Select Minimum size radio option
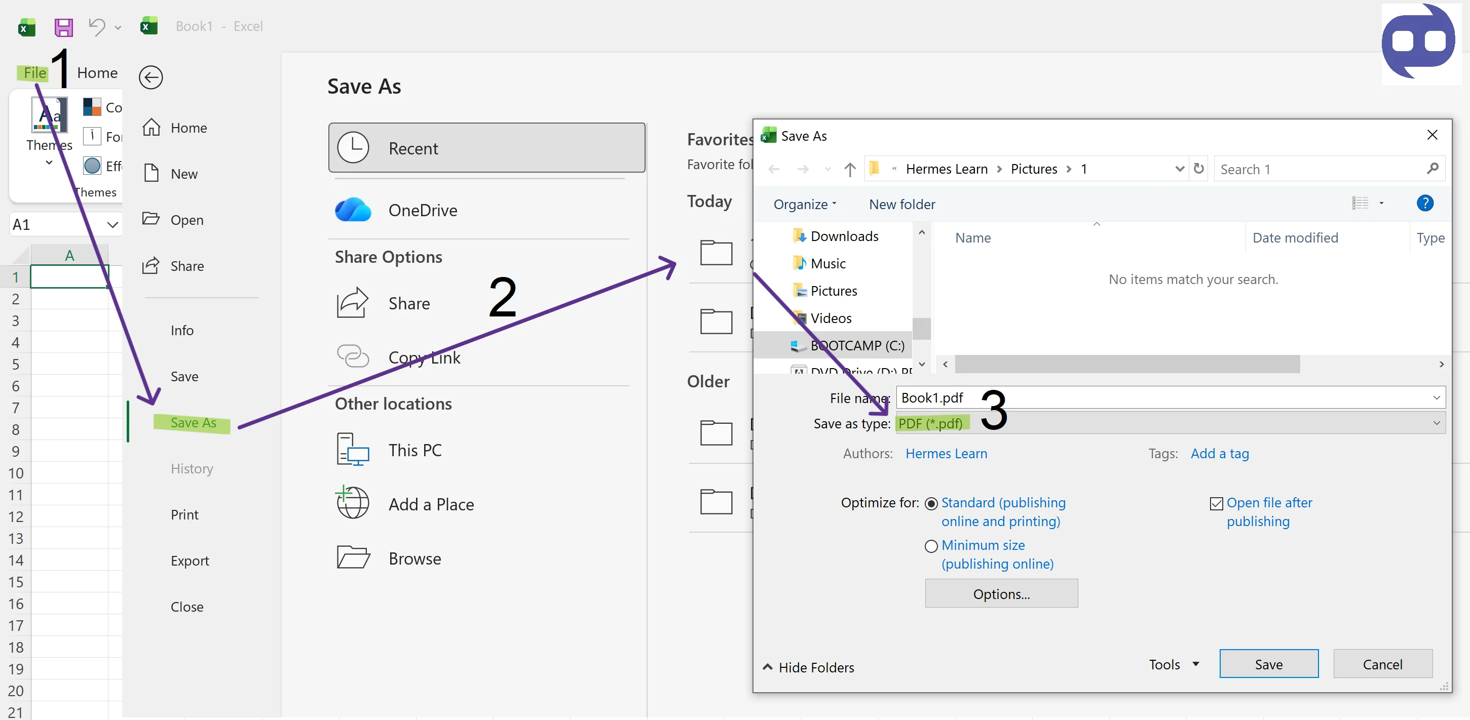Image resolution: width=1470 pixels, height=720 pixels. [931, 546]
